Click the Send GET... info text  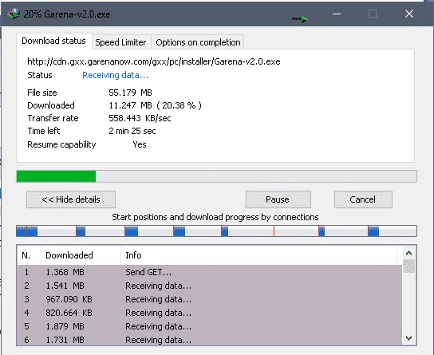[148, 272]
